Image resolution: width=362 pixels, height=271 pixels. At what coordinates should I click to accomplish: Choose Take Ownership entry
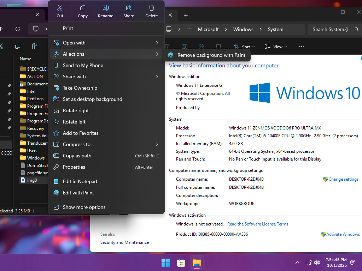(106, 88)
